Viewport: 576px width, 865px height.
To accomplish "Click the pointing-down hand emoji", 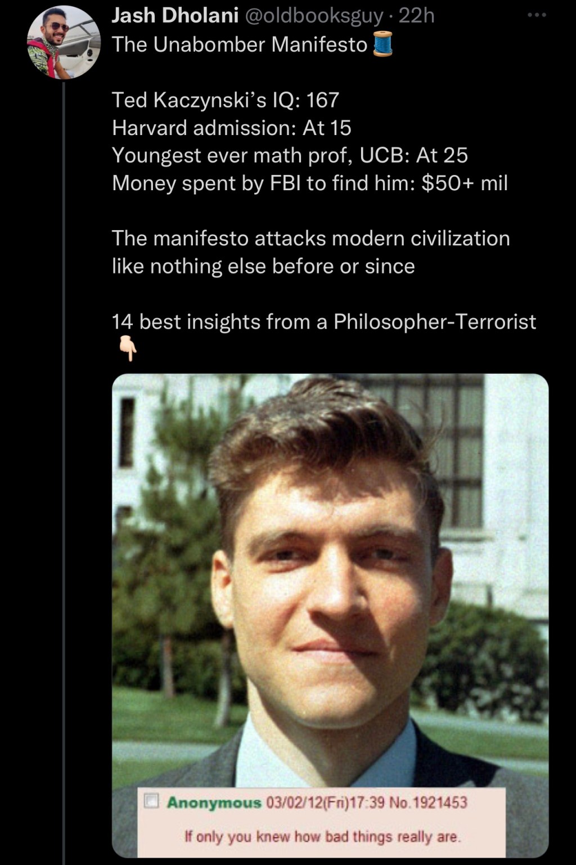I will [x=128, y=349].
